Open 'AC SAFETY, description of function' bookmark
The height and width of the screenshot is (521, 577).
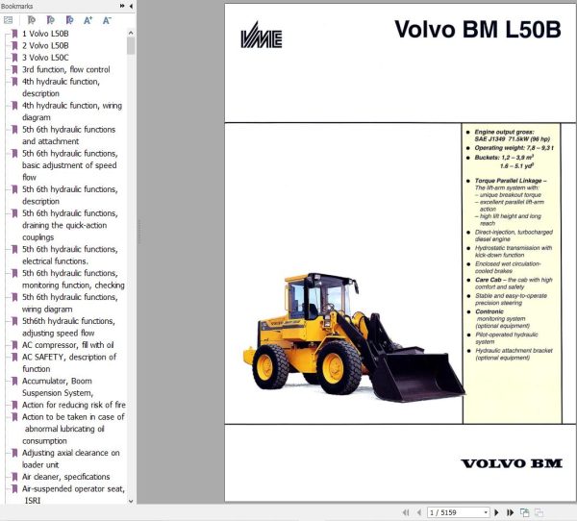click(69, 362)
